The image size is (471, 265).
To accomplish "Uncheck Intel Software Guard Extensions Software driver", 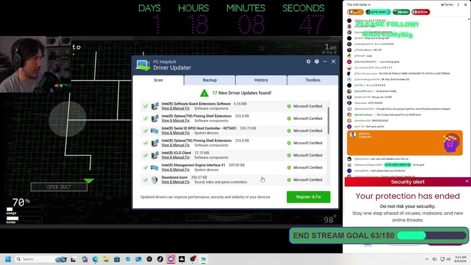I will point(146,106).
